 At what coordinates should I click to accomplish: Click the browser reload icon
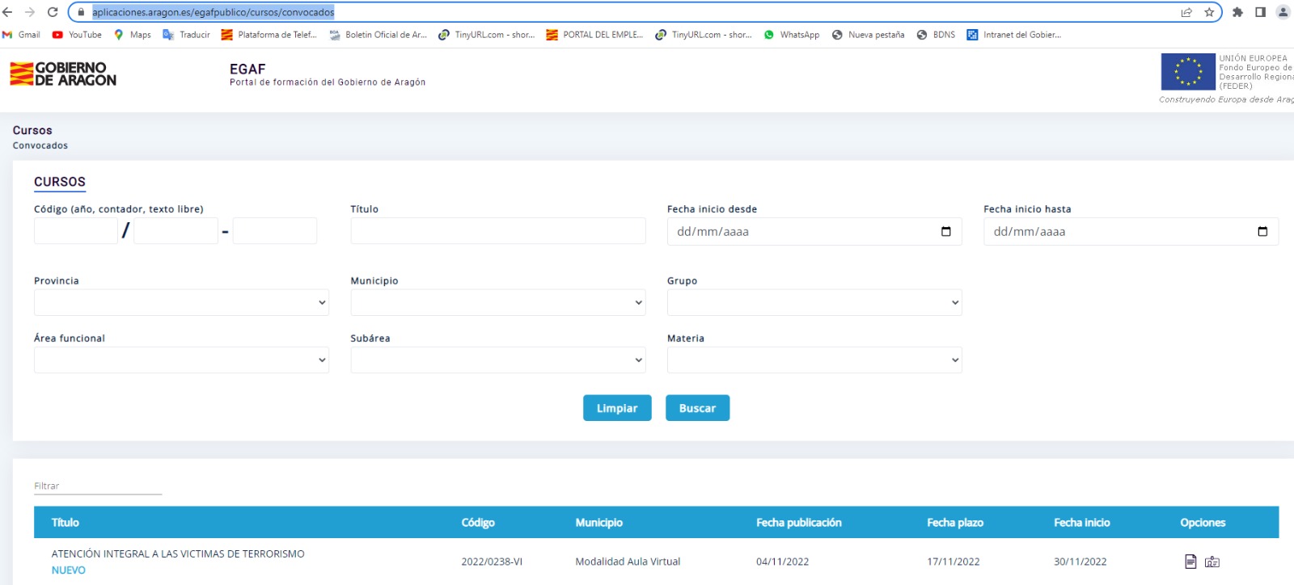(x=53, y=12)
